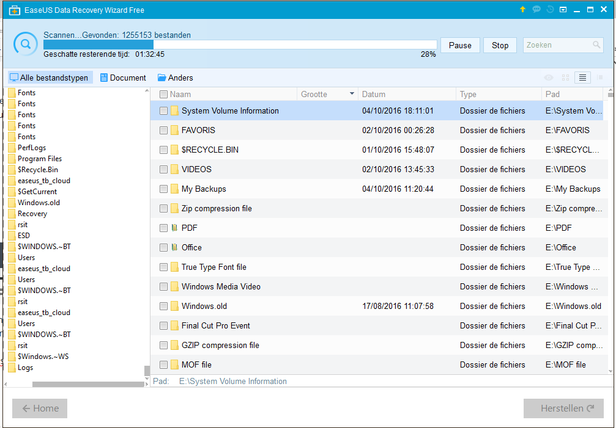Image resolution: width=616 pixels, height=428 pixels.
Task: Select Windows.old in the folder tree
Action: [x=39, y=203]
